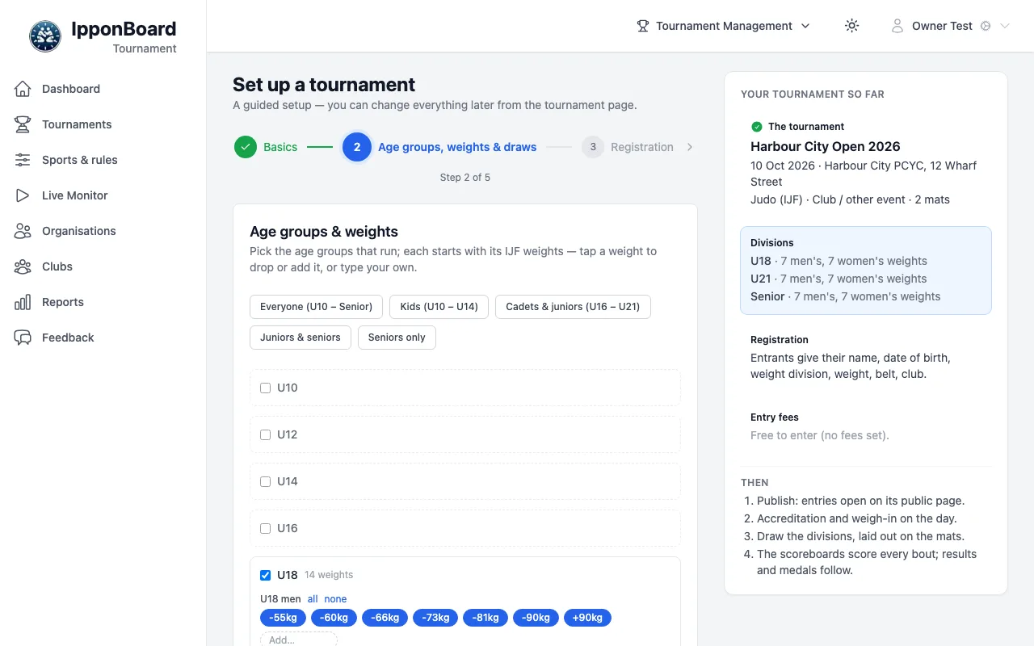
Task: Click the bar chart icon for Reports
Action: (23, 302)
